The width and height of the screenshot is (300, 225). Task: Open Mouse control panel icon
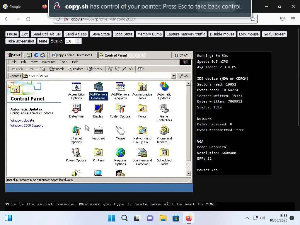point(120,133)
